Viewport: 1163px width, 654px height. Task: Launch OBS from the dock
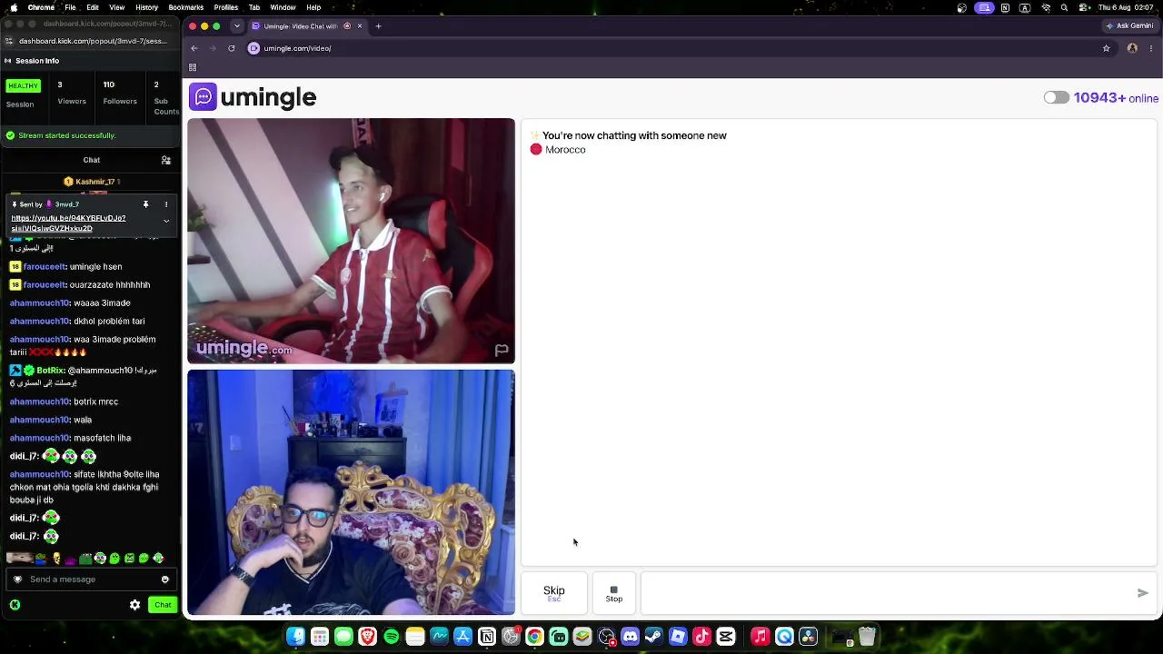606,637
